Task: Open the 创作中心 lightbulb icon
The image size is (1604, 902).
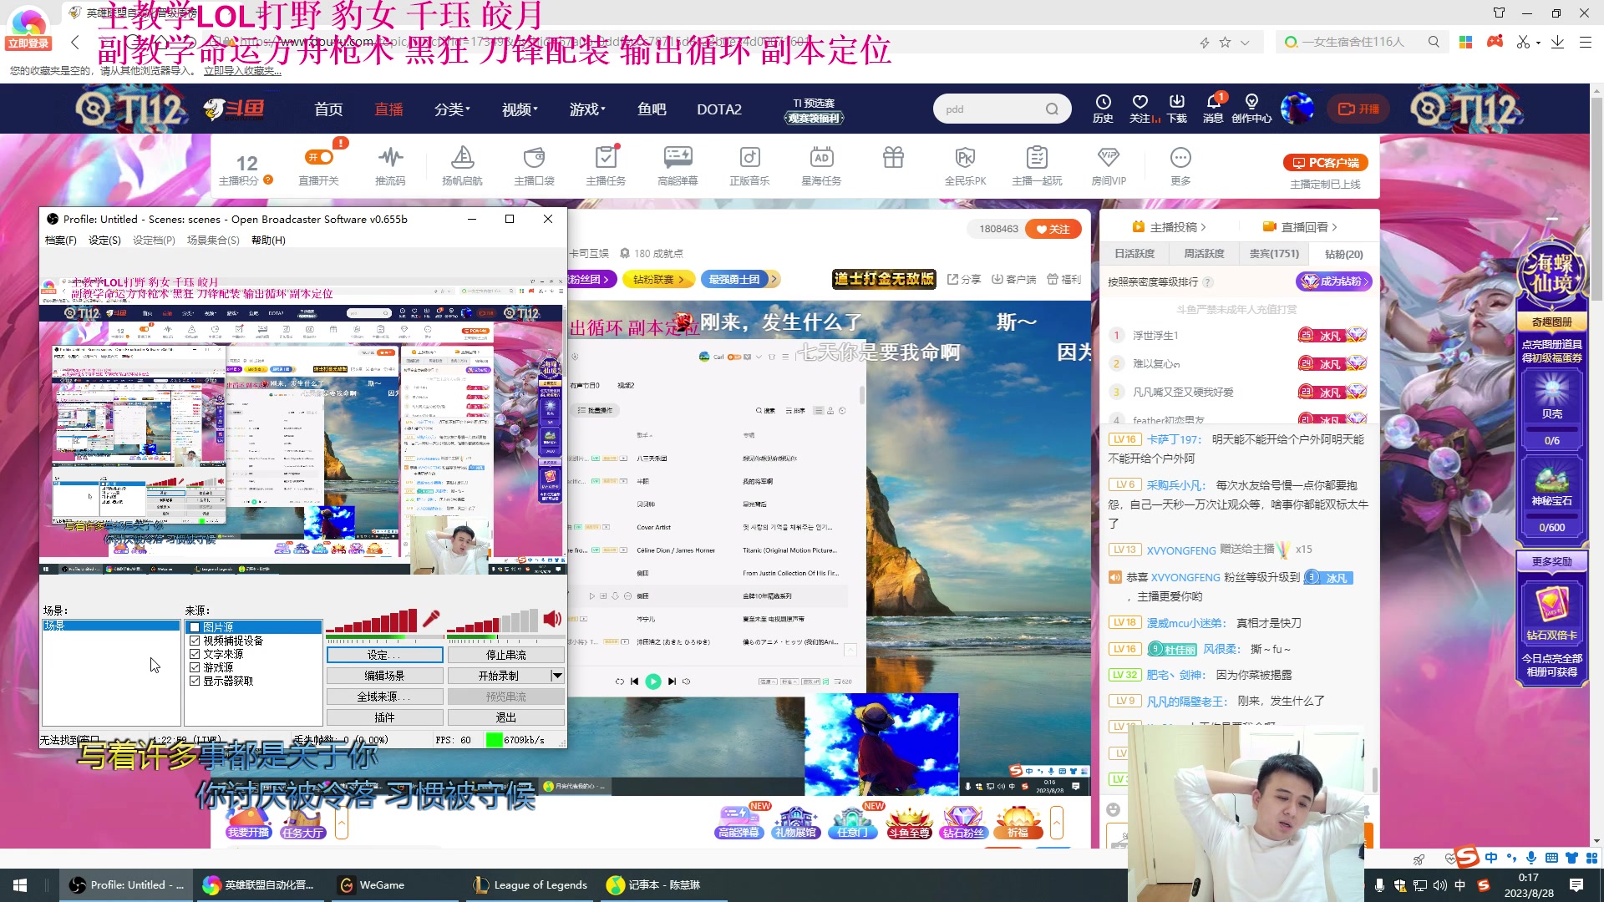Action: click(1251, 109)
